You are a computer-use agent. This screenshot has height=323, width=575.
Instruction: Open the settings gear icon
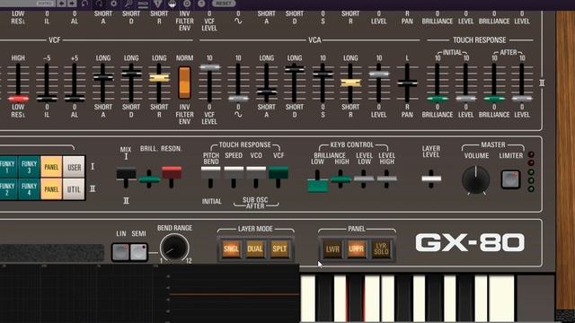pyautogui.click(x=114, y=4)
